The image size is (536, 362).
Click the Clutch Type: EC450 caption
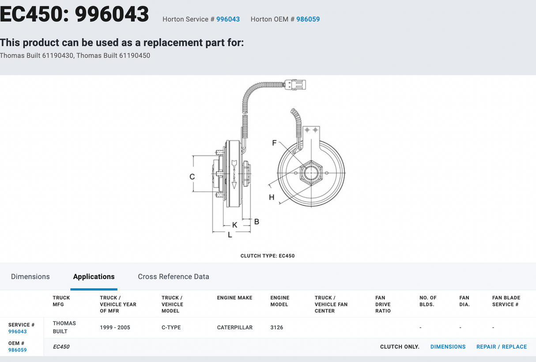click(268, 256)
